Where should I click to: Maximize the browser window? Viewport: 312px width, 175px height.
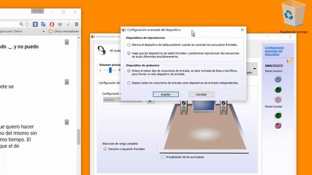pyautogui.click(x=63, y=12)
